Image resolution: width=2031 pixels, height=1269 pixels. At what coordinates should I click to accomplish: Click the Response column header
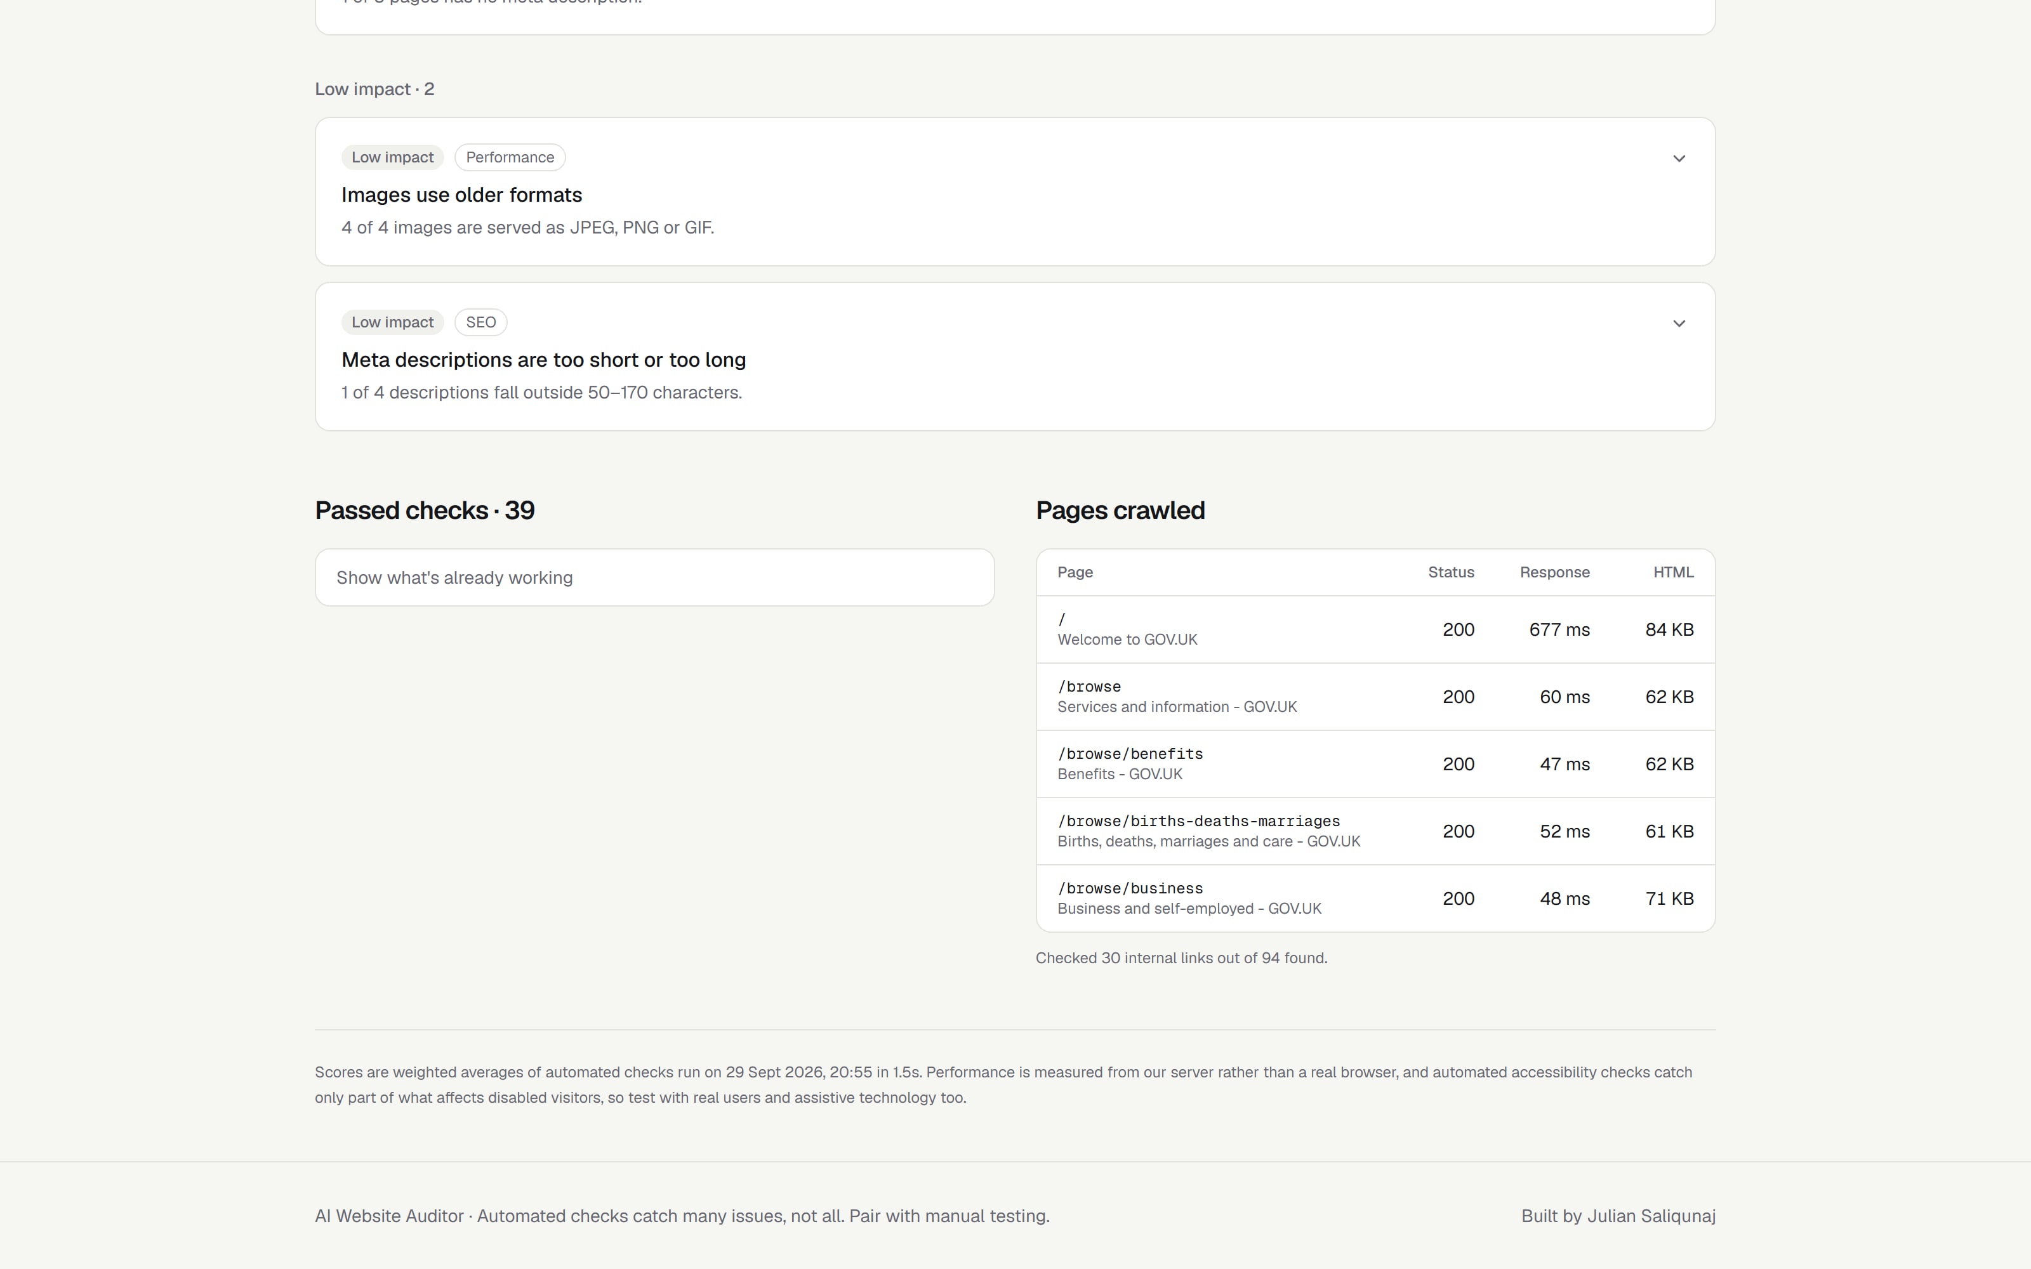point(1554,572)
